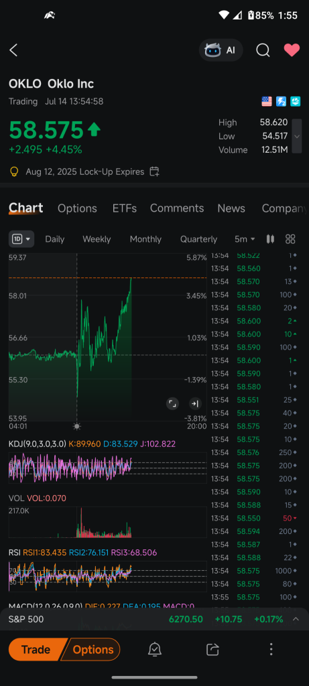Image resolution: width=309 pixels, height=686 pixels.
Task: Tap the Low 54.517 value
Action: coord(273,136)
